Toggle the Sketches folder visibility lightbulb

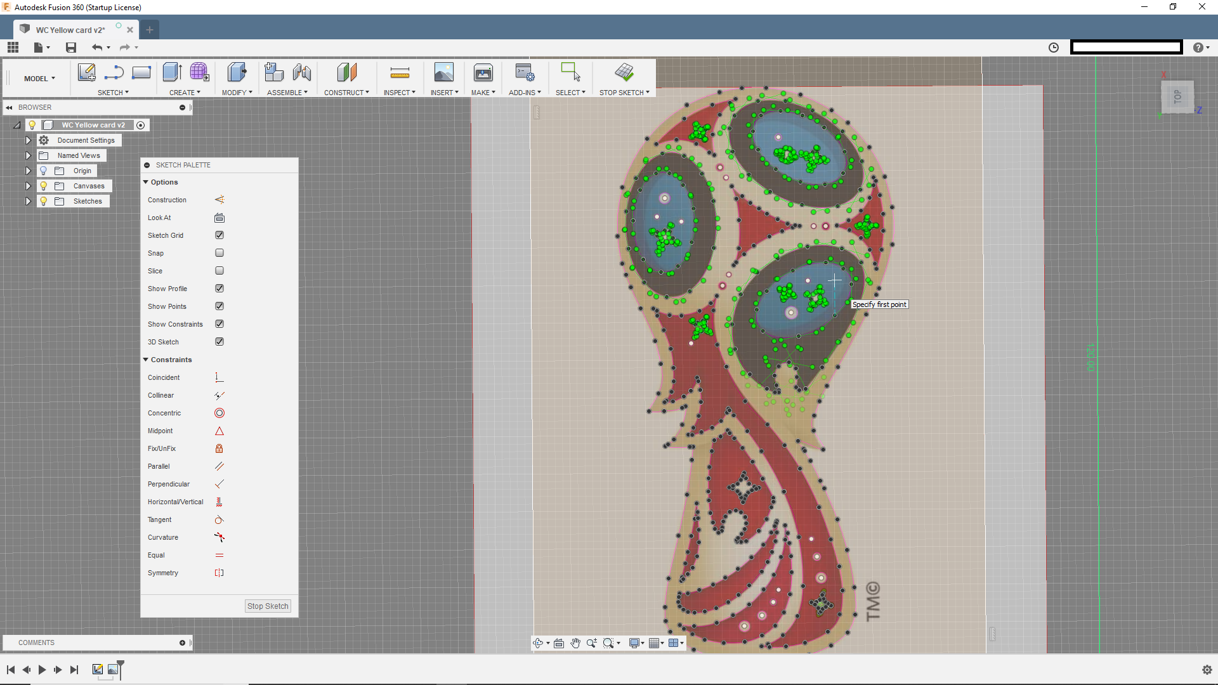pyautogui.click(x=43, y=201)
